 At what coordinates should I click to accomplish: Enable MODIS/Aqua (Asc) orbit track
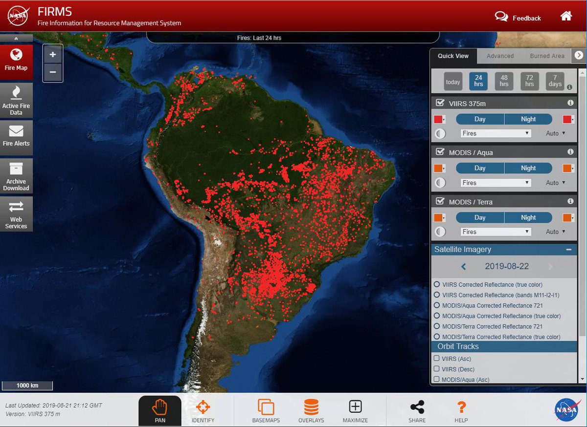(436, 379)
